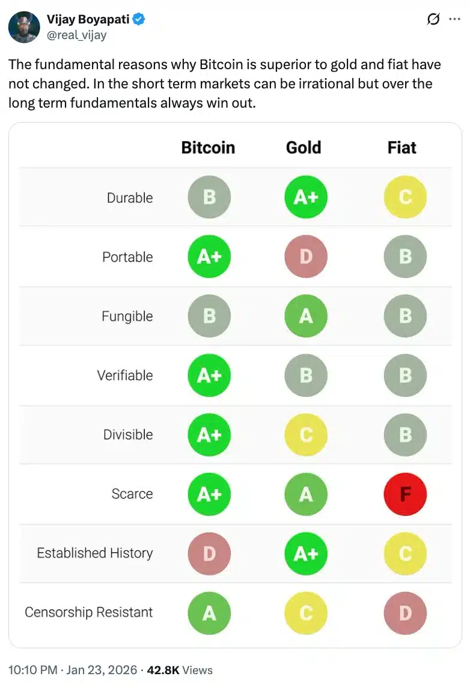This screenshot has width=470, height=688.
Task: Click the Grok icon on the tweet
Action: click(432, 19)
